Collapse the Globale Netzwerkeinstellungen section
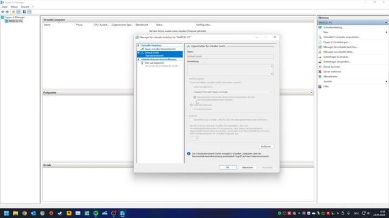Image resolution: width=389 pixels, height=218 pixels. (139, 59)
